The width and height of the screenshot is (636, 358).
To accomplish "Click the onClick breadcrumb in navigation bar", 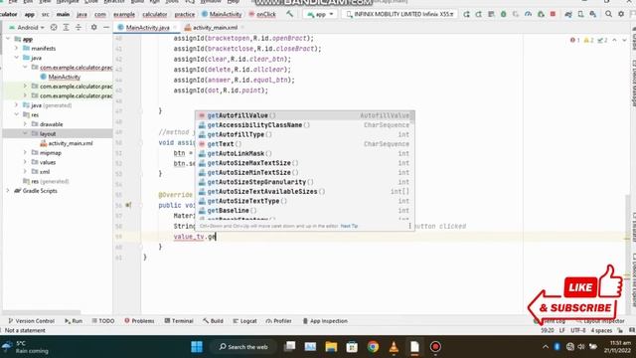I will pyautogui.click(x=262, y=14).
